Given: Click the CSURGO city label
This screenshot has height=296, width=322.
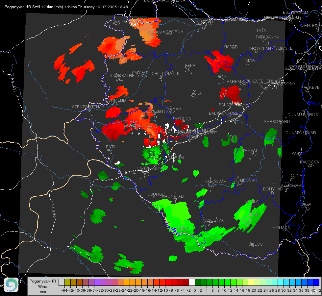Looking at the screenshot, I should coord(156,194).
